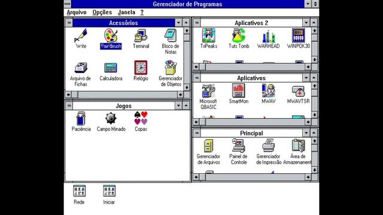Image resolution: width=383 pixels, height=215 pixels.
Task: Click Aplicativos 2 vertical scroll down arrow
Action: [315, 60]
